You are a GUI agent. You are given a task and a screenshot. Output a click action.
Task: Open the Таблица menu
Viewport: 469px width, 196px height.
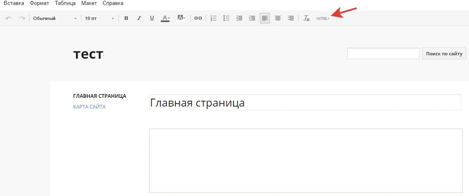pyautogui.click(x=65, y=4)
